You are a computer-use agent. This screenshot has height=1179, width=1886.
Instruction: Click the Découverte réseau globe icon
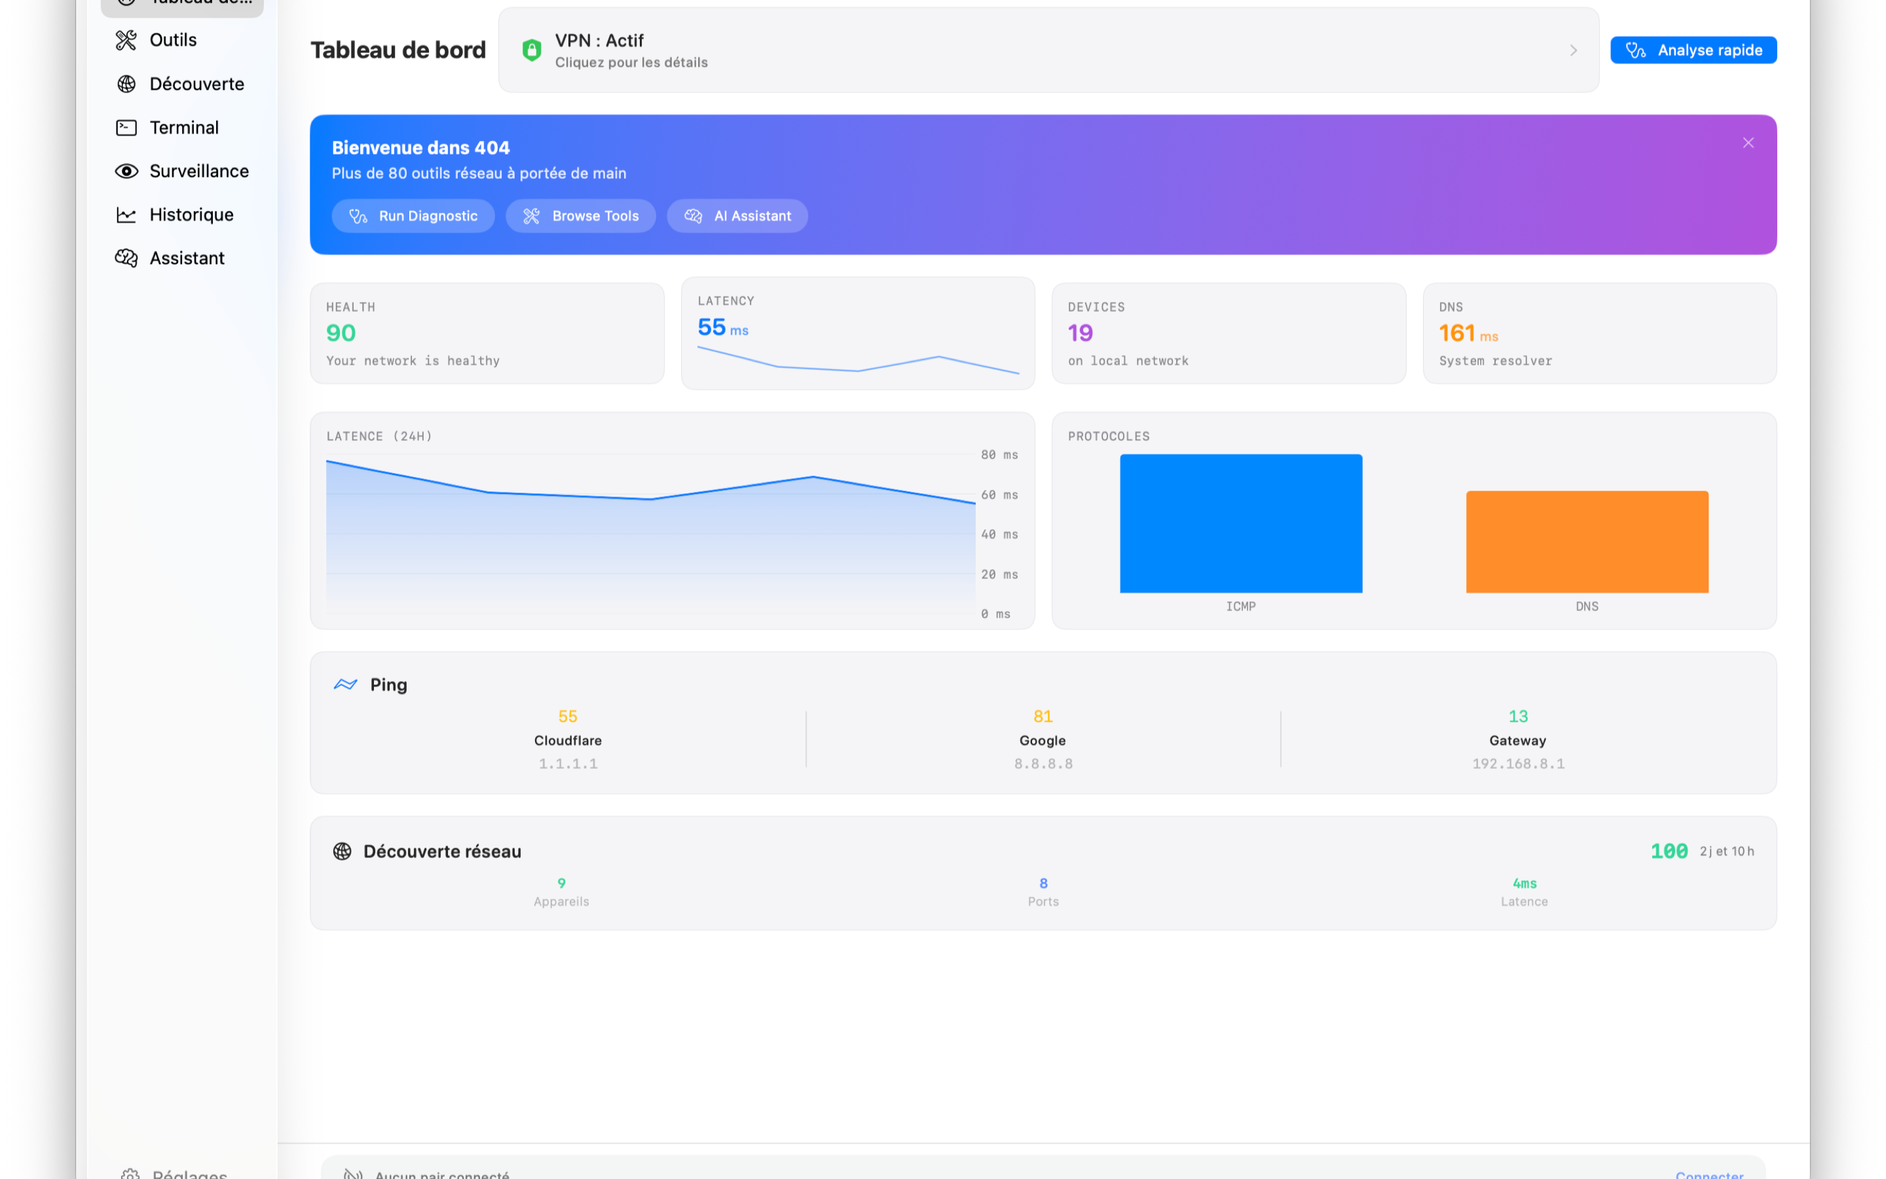(342, 851)
